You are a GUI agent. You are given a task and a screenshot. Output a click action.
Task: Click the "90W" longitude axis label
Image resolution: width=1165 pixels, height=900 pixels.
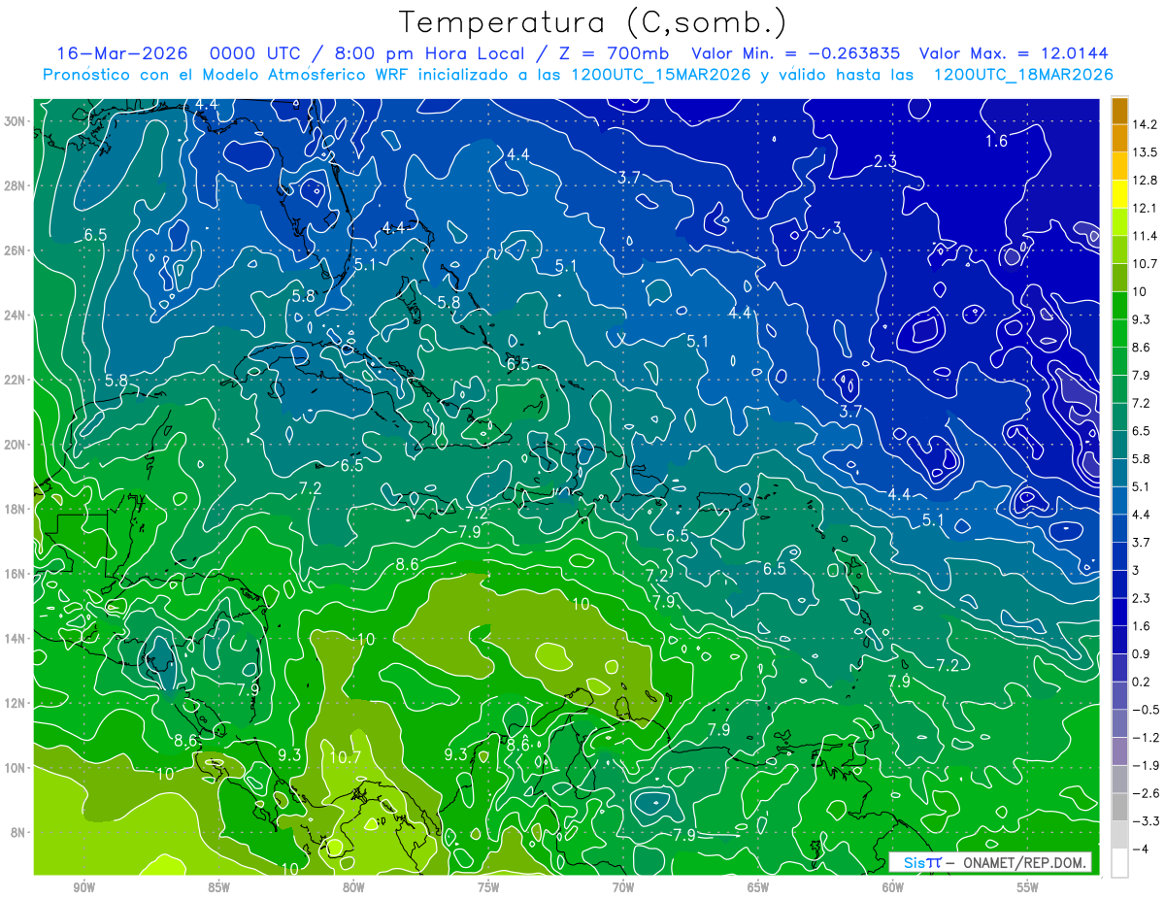coord(83,887)
